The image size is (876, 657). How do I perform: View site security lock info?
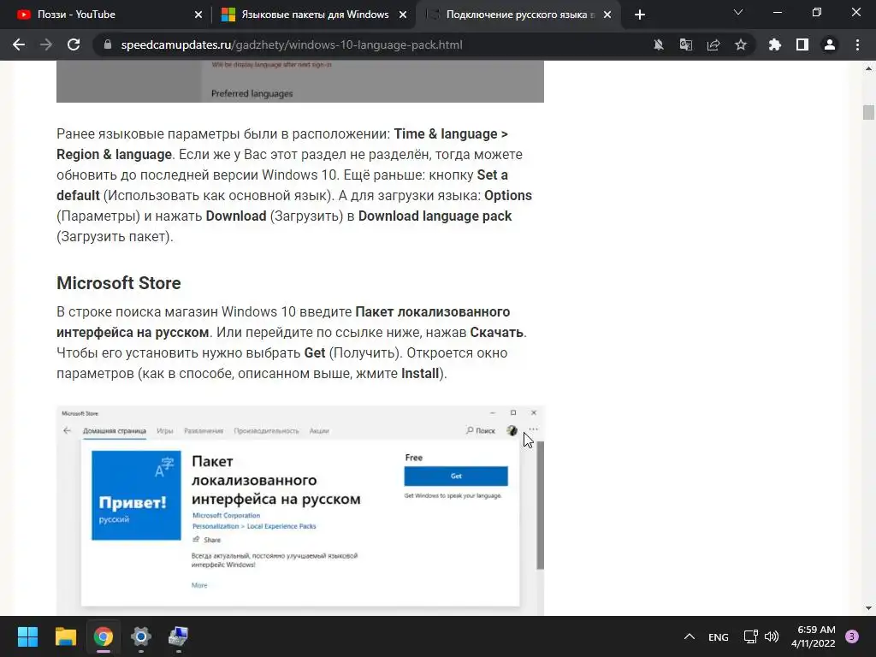pos(108,44)
